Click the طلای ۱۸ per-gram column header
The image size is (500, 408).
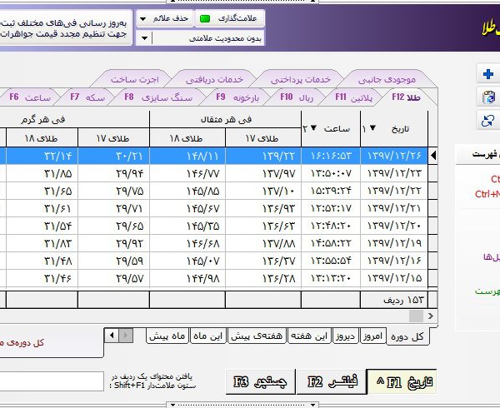(x=42, y=138)
